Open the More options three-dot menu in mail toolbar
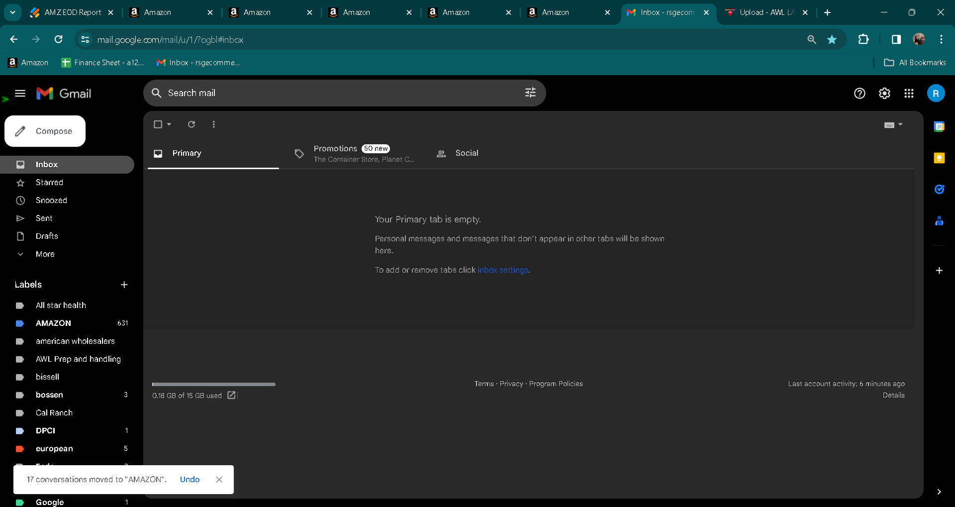Image resolution: width=955 pixels, height=507 pixels. [x=214, y=124]
